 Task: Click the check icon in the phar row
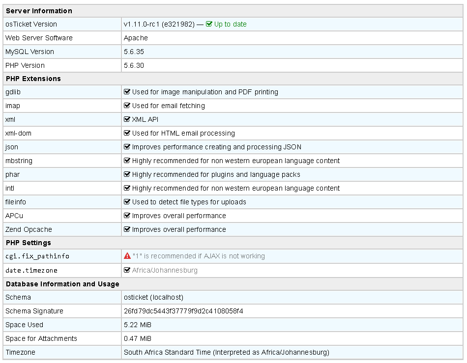point(127,174)
